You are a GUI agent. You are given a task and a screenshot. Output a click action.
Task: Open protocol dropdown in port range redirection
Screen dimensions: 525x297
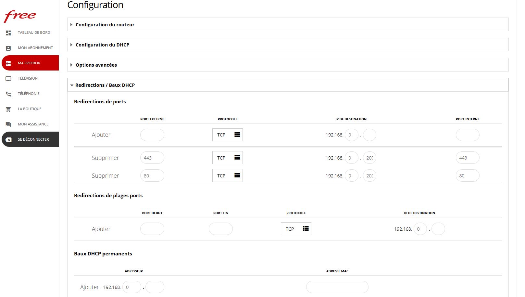pyautogui.click(x=296, y=229)
